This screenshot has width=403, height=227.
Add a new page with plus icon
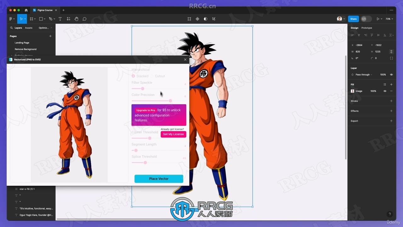click(x=50, y=36)
